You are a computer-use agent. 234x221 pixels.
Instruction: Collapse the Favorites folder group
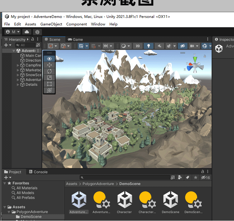coord(5,183)
